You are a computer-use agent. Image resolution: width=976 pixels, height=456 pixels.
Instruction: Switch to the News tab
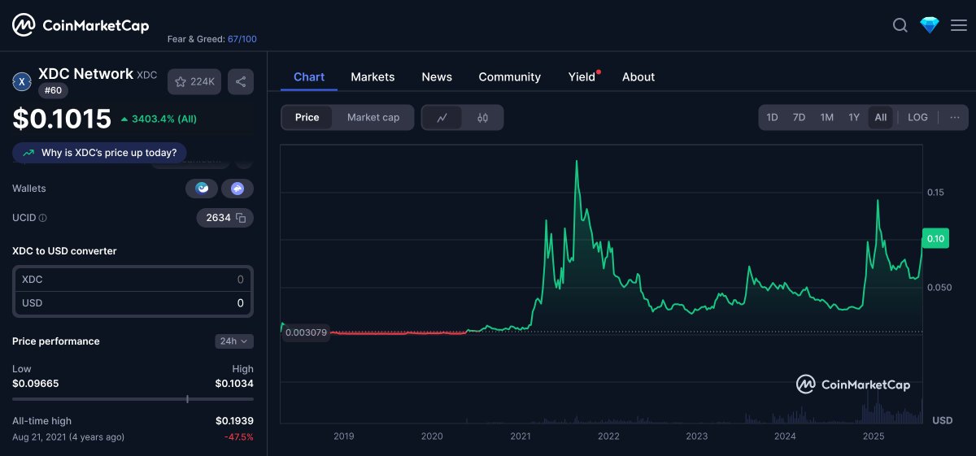(x=437, y=77)
